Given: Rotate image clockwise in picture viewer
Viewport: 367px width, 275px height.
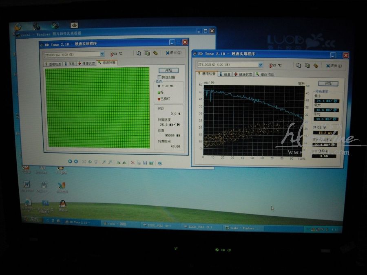Looking at the screenshot, I should pos(118,163).
